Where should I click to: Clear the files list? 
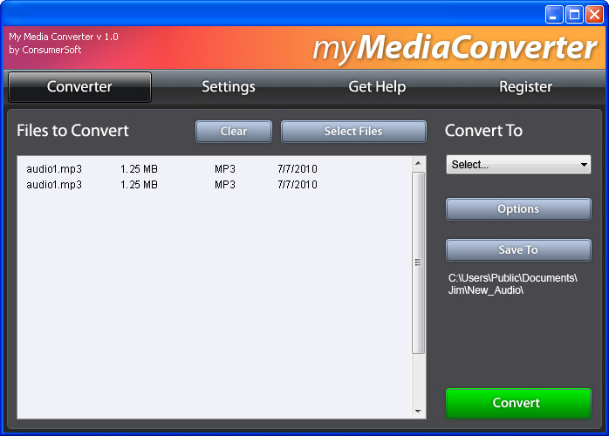click(x=234, y=131)
